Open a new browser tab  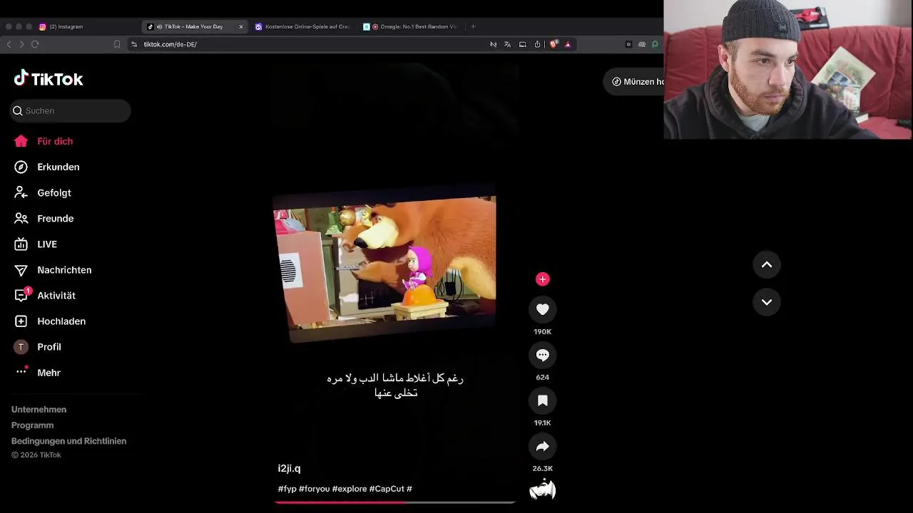(x=473, y=26)
